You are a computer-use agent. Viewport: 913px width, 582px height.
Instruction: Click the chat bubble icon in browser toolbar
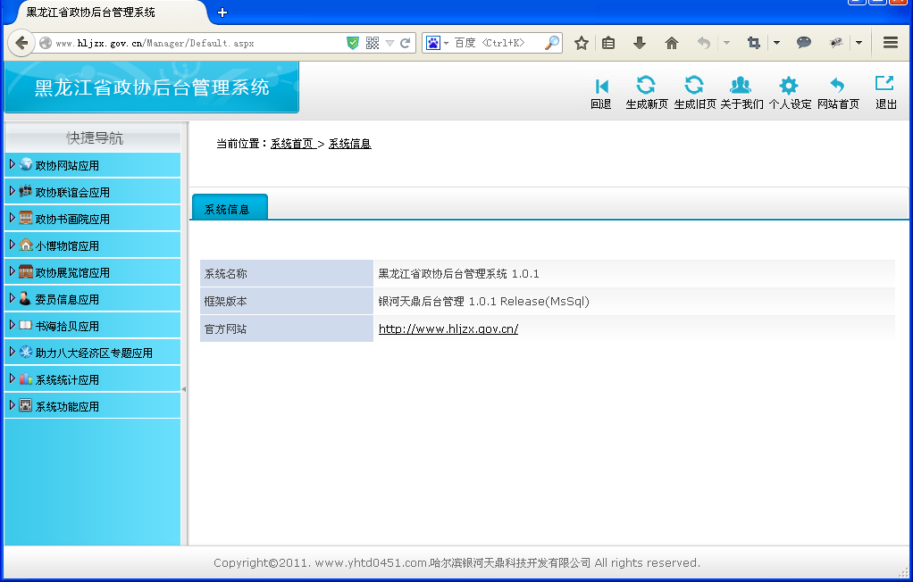click(x=803, y=42)
